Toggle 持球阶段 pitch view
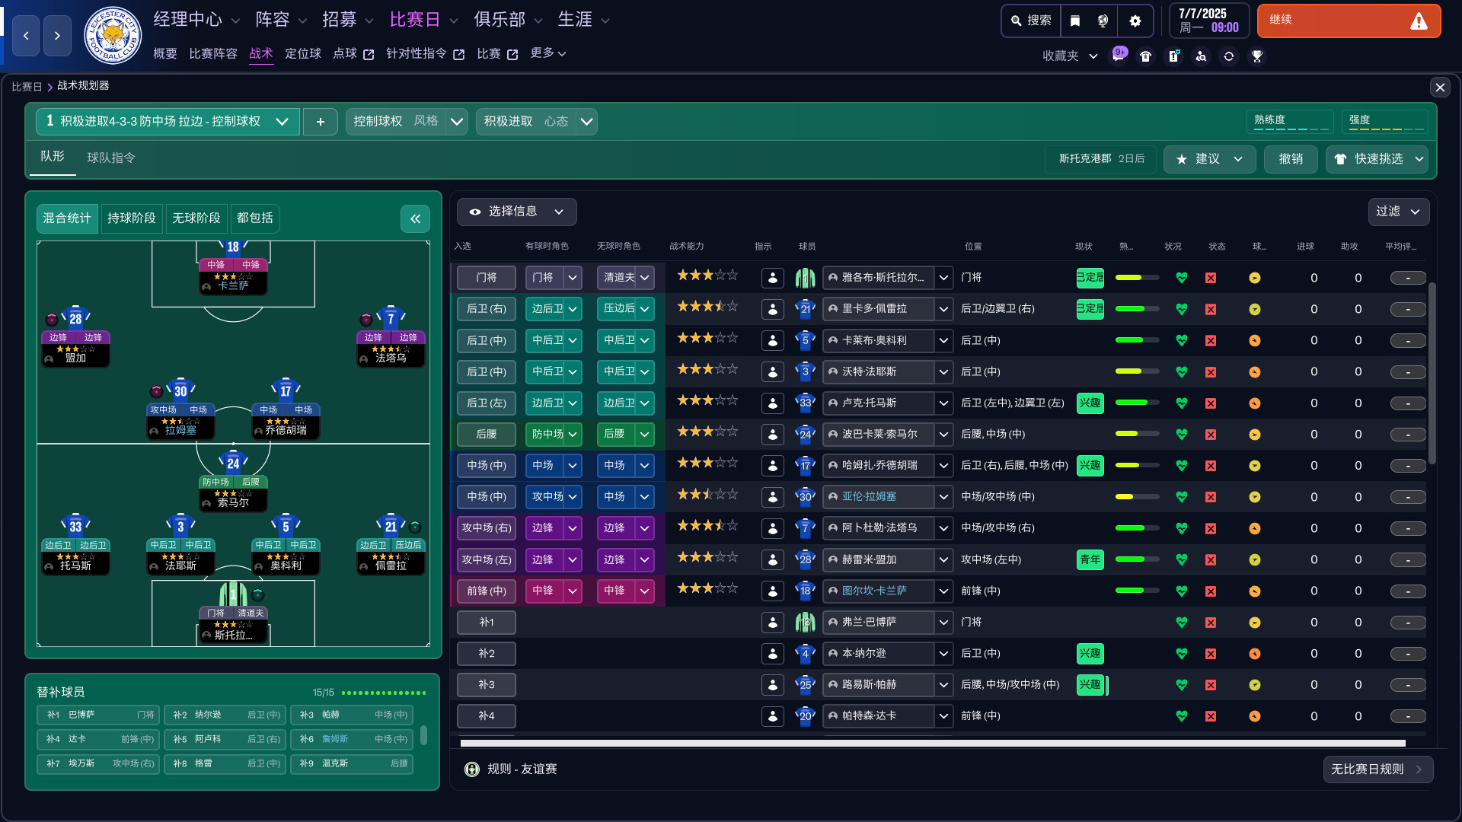Screen dimensions: 1462x822 click(x=131, y=218)
